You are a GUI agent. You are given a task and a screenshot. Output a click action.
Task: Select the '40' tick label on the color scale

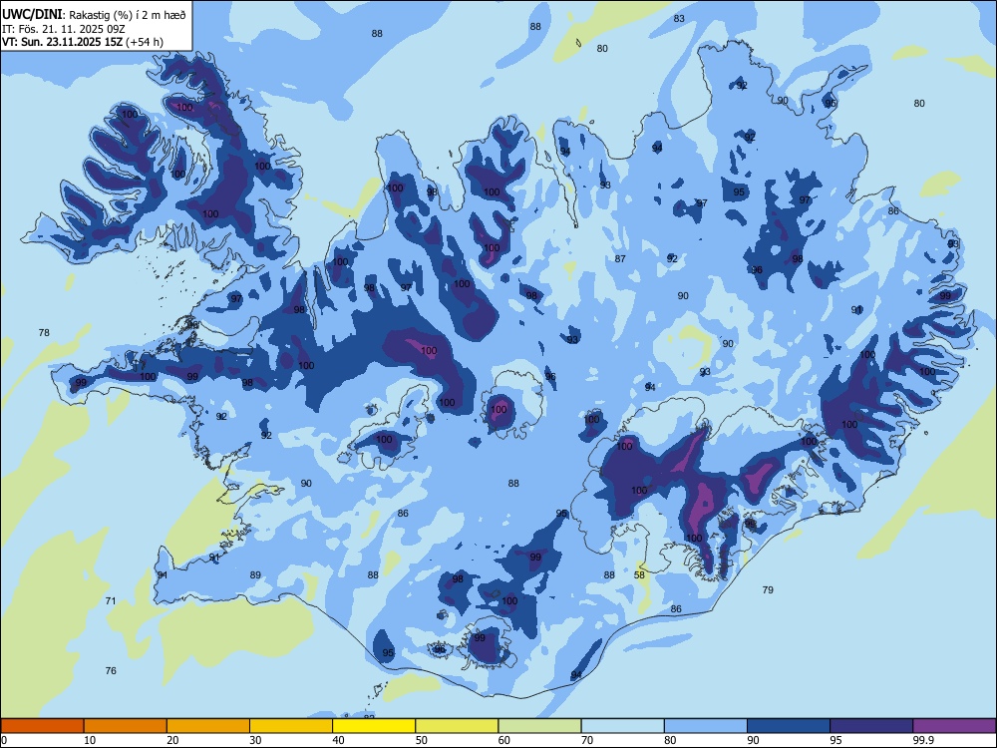[x=338, y=740]
